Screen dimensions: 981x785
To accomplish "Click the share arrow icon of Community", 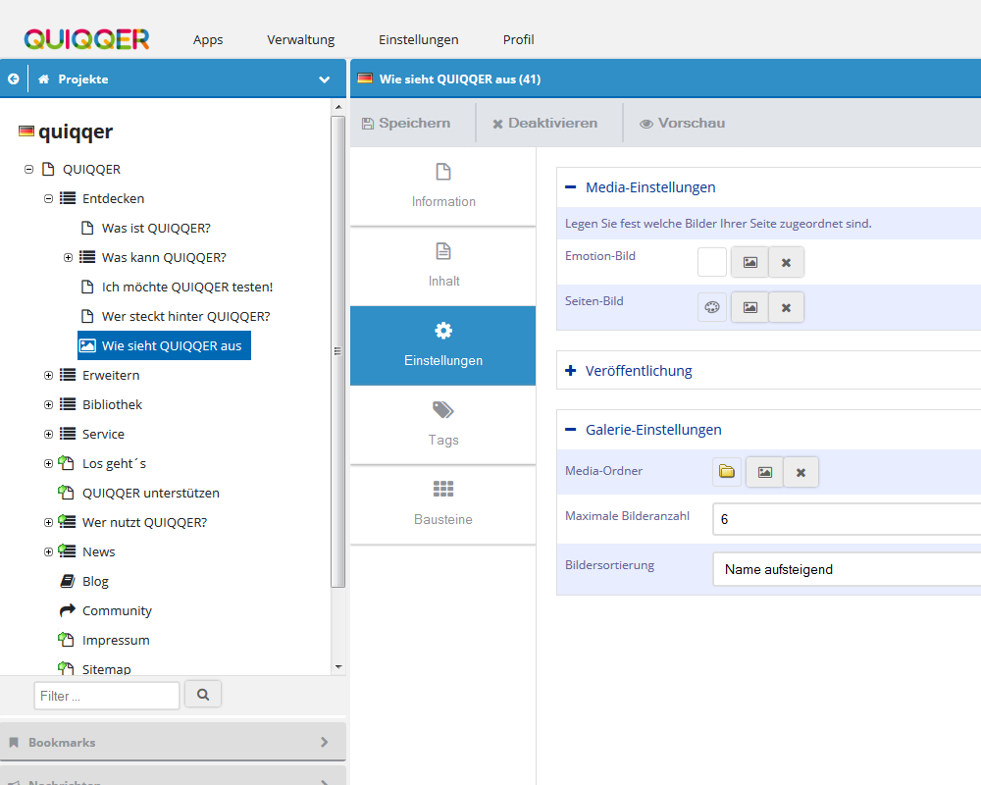I will (67, 609).
